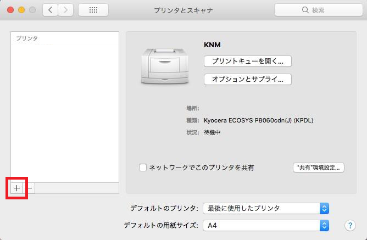367x240 pixels.
Task: Click the Kyocera ECOSYS P8060cdn type text
Action: (258, 120)
